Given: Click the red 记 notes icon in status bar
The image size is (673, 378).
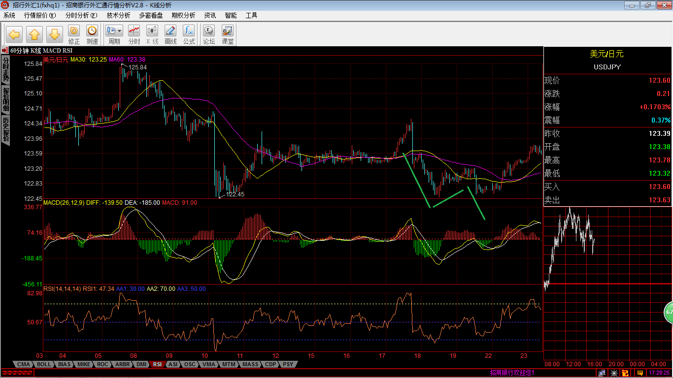Looking at the screenshot, I should pos(625,373).
